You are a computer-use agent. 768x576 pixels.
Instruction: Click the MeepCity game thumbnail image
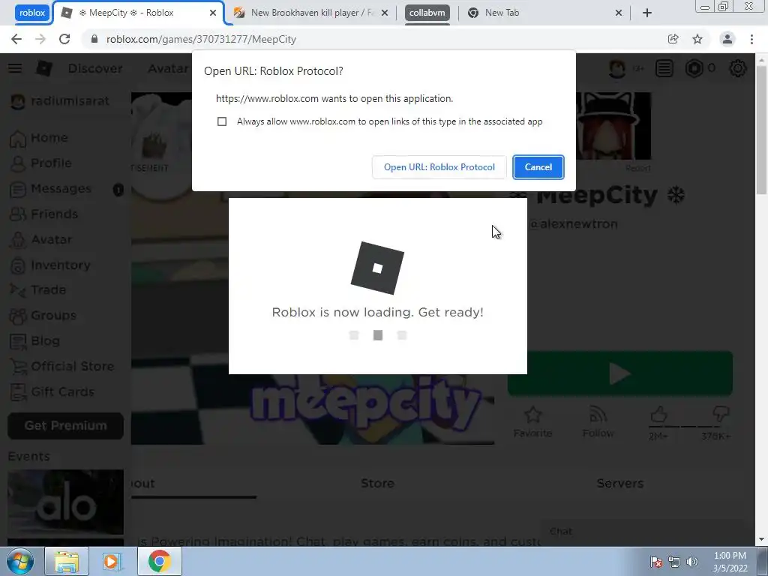pos(313,409)
